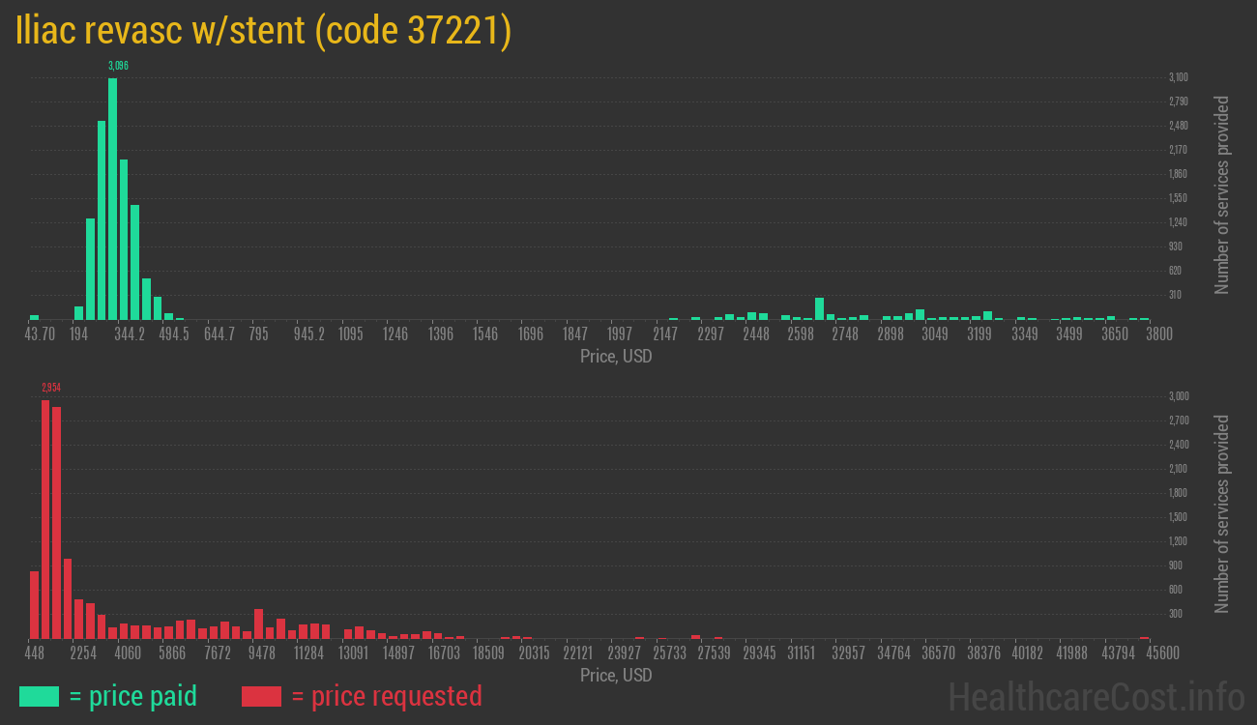Viewport: 1257px width, 725px height.
Task: Click the green price paid legend swatch
Action: point(39,696)
